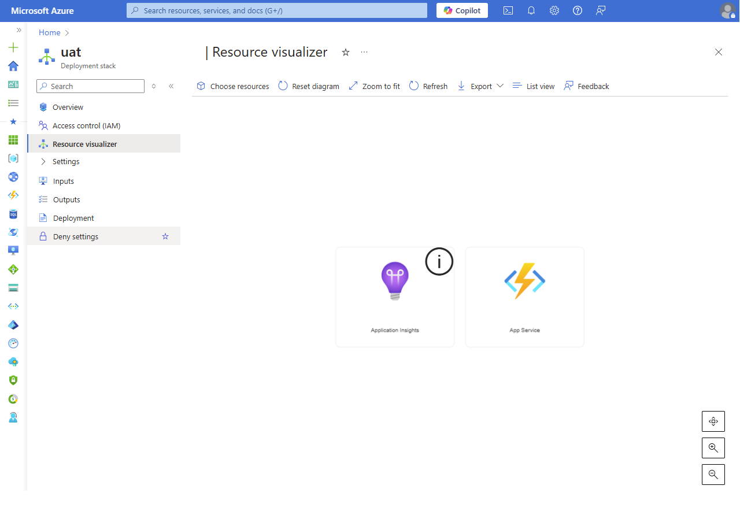Open Microsoft Entra ID blue pyramid icon
This screenshot has width=740, height=515.
click(13, 325)
